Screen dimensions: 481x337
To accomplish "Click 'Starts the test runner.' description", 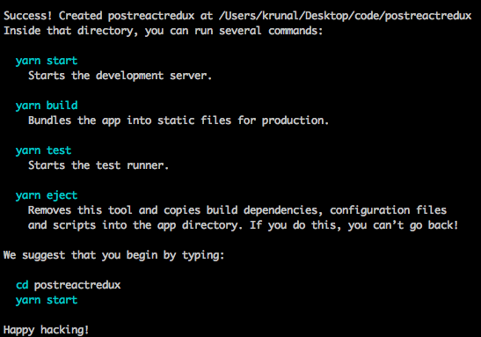I will pyautogui.click(x=98, y=165).
